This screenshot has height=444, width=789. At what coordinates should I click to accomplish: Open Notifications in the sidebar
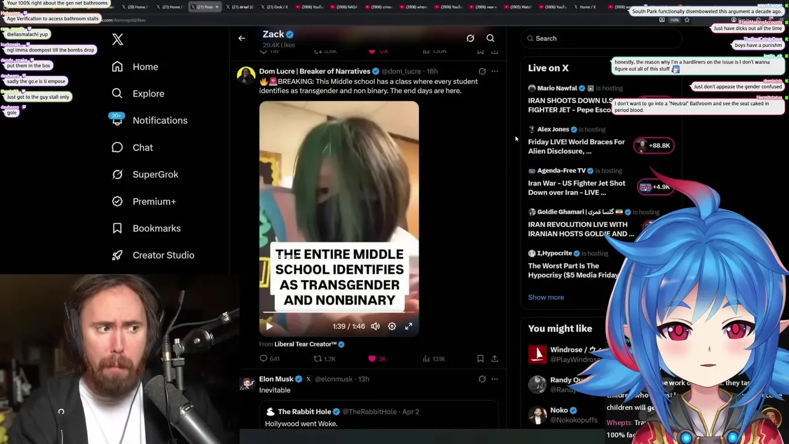point(149,120)
